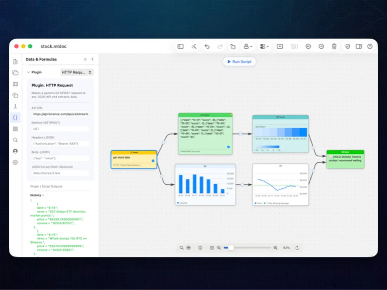The height and width of the screenshot is (290, 387).
Task: Open the grid icon in sidebar
Action: point(15,129)
